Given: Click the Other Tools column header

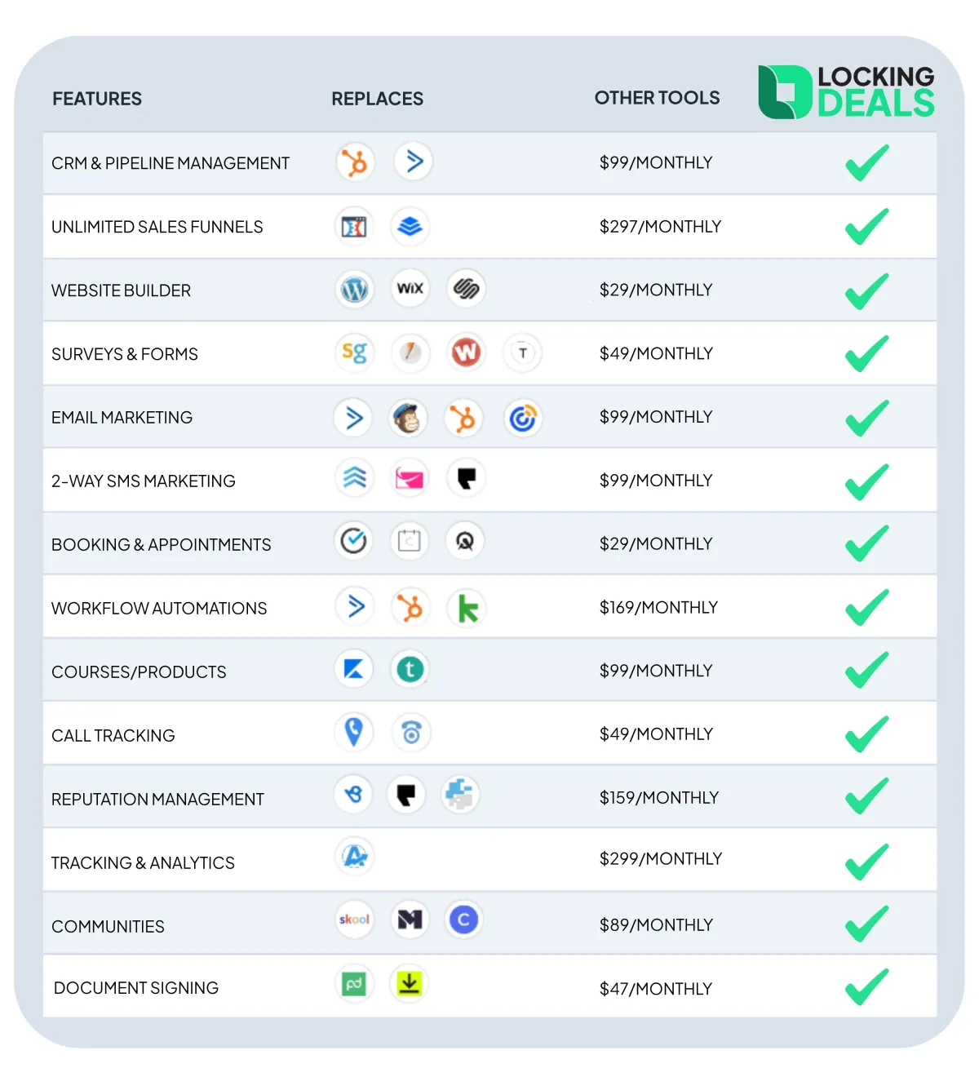Looking at the screenshot, I should [657, 98].
